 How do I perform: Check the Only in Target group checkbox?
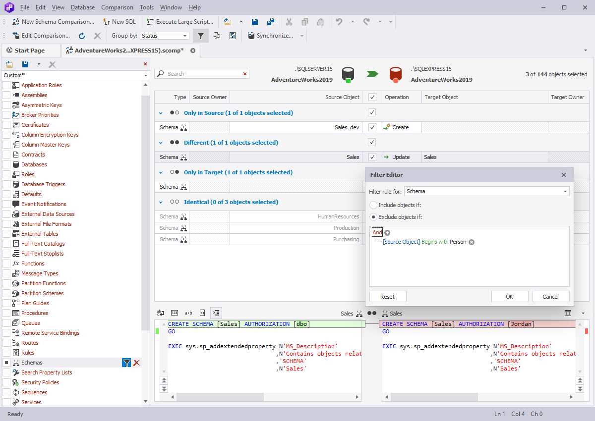[x=372, y=172]
